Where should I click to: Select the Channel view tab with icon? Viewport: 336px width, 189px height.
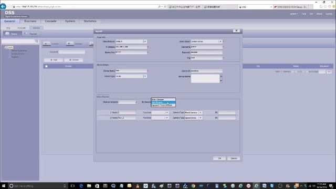tap(31, 34)
